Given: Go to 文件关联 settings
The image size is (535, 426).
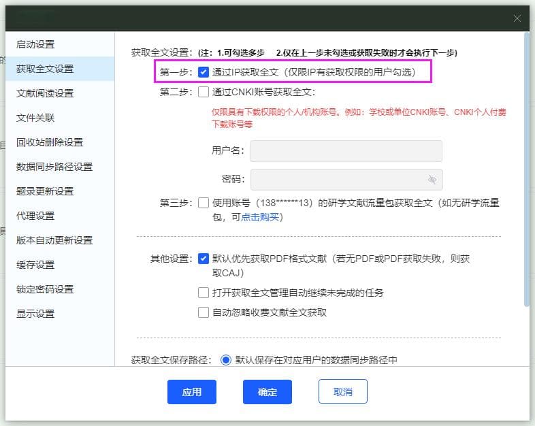Looking at the screenshot, I should (x=35, y=118).
